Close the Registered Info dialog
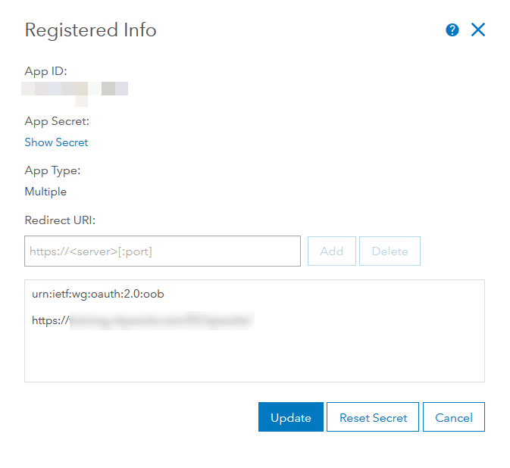This screenshot has width=510, height=468. 477,30
